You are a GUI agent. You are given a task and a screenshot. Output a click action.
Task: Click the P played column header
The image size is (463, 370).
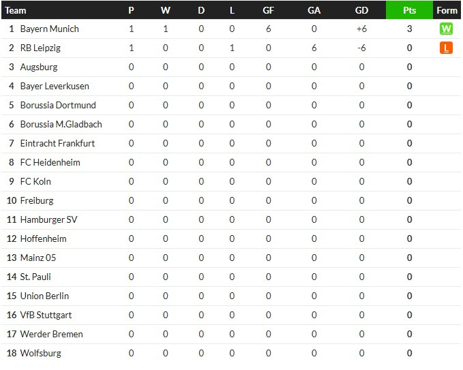click(131, 11)
